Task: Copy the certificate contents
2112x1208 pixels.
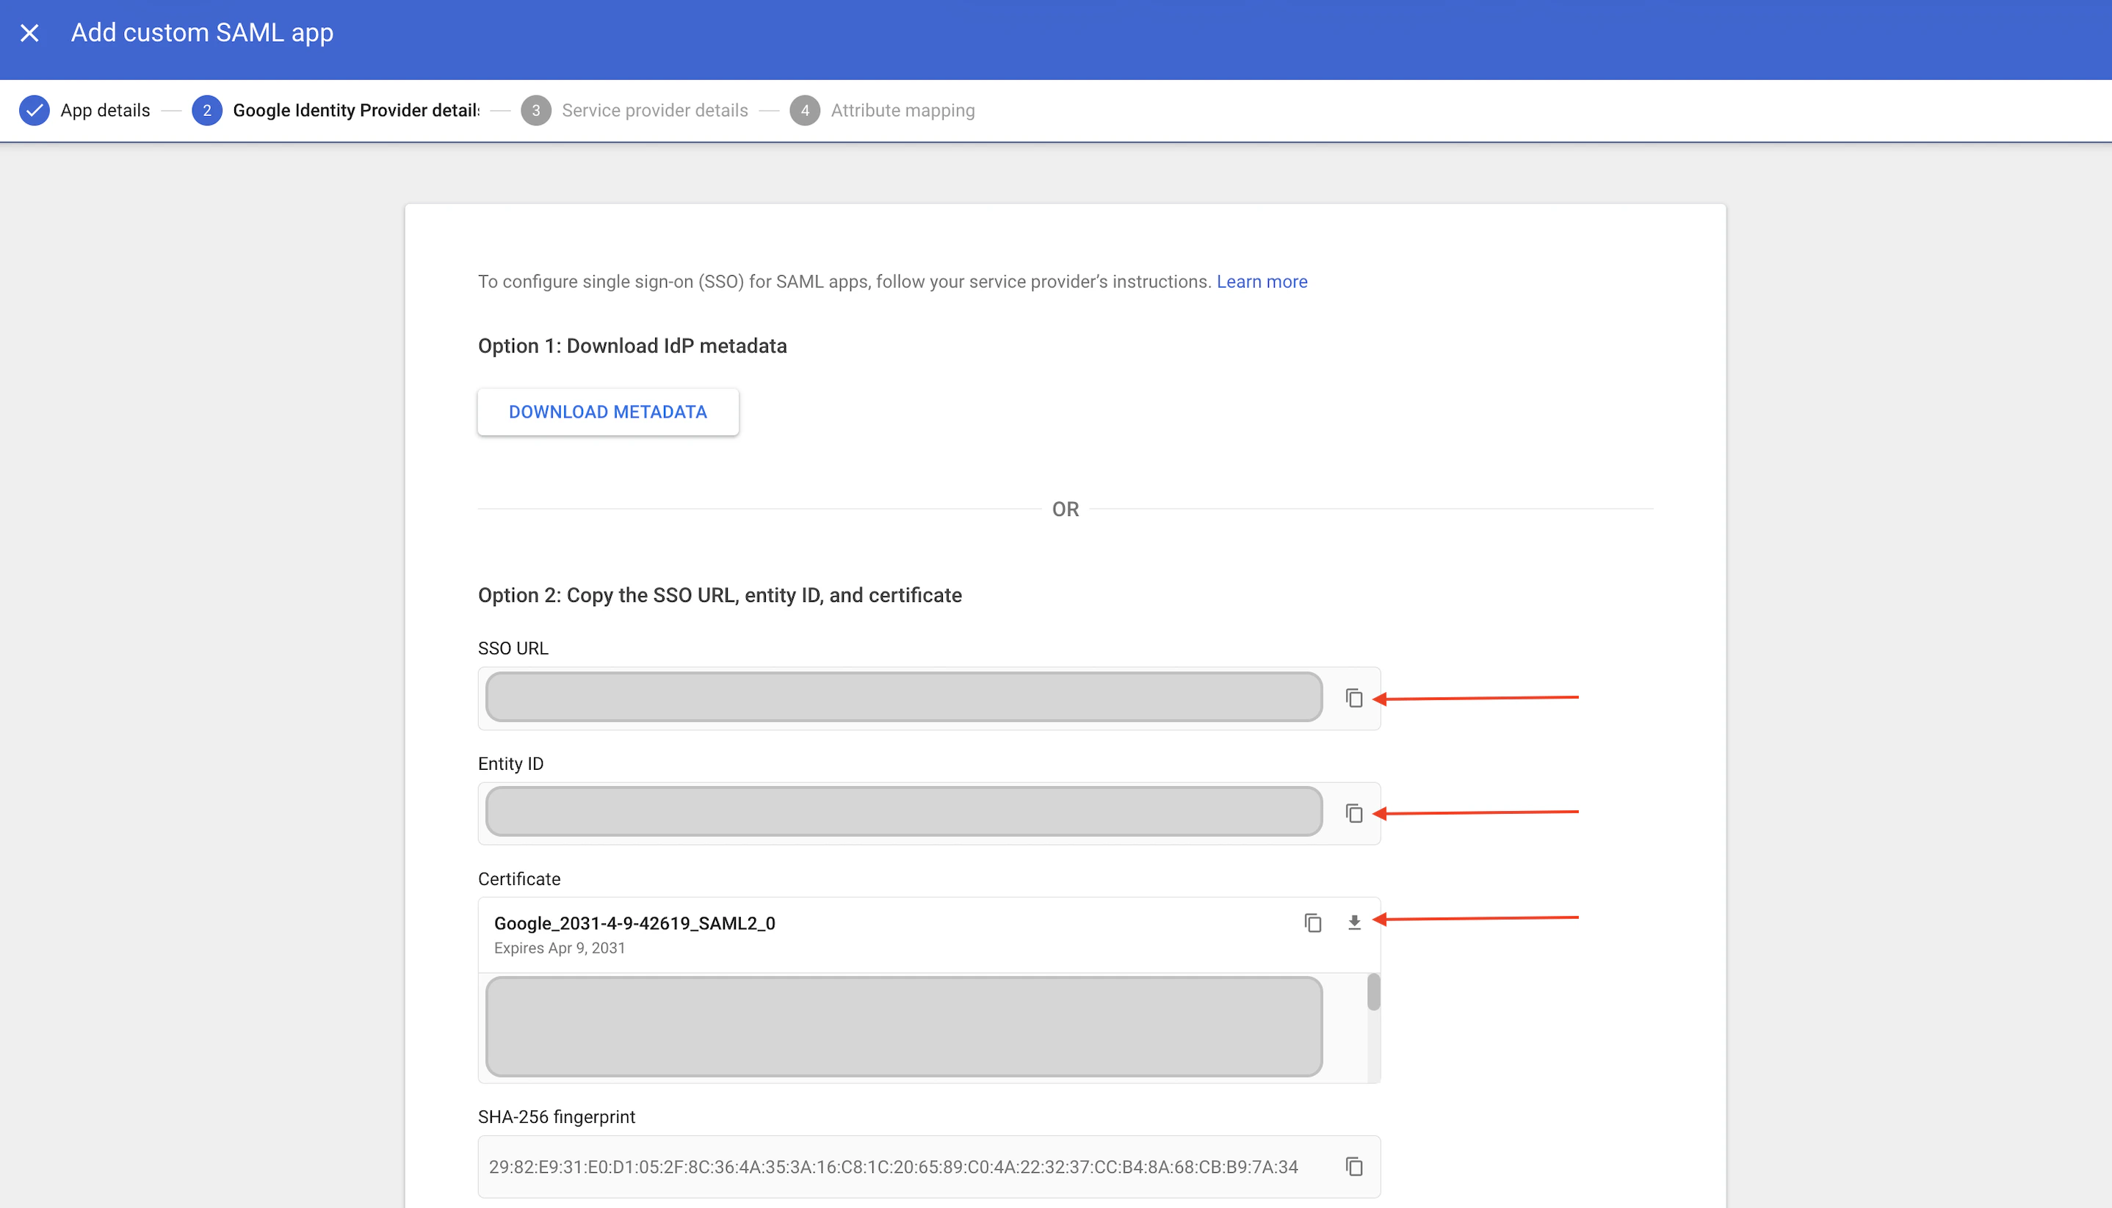Action: 1312,923
